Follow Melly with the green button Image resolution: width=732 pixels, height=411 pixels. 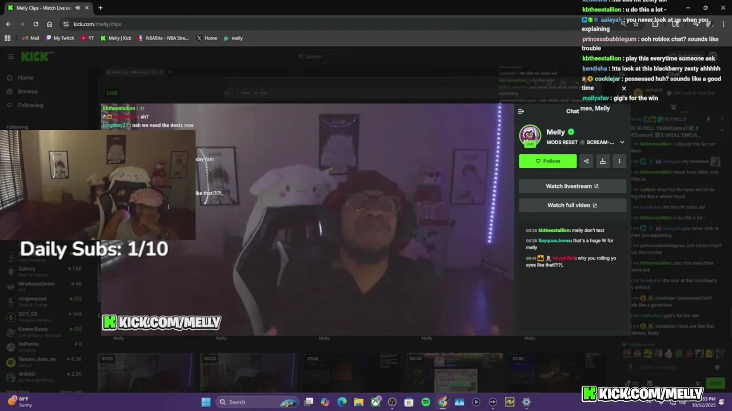pyautogui.click(x=548, y=161)
